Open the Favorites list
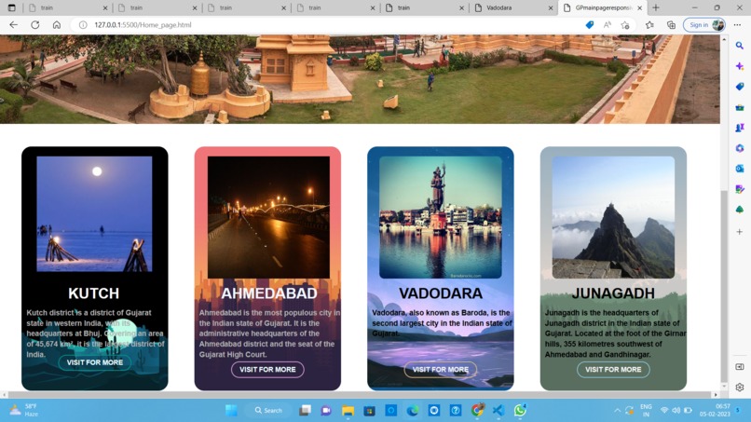This screenshot has width=751, height=422. click(649, 25)
